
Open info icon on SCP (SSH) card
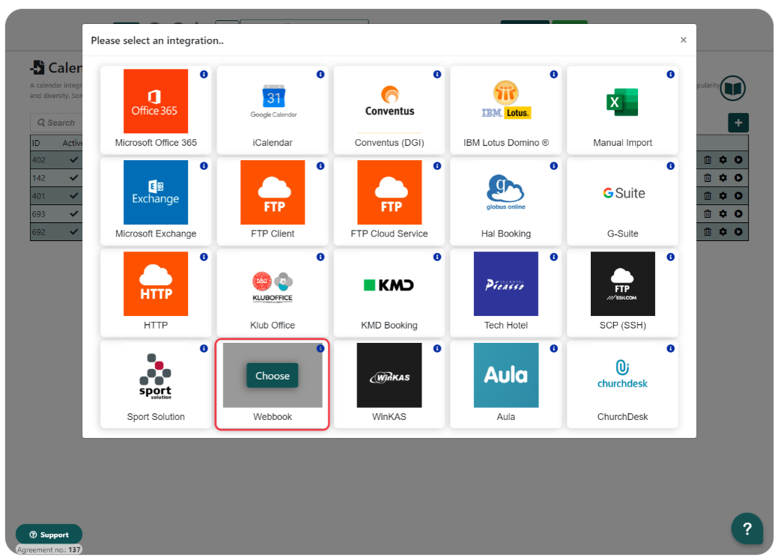point(670,257)
